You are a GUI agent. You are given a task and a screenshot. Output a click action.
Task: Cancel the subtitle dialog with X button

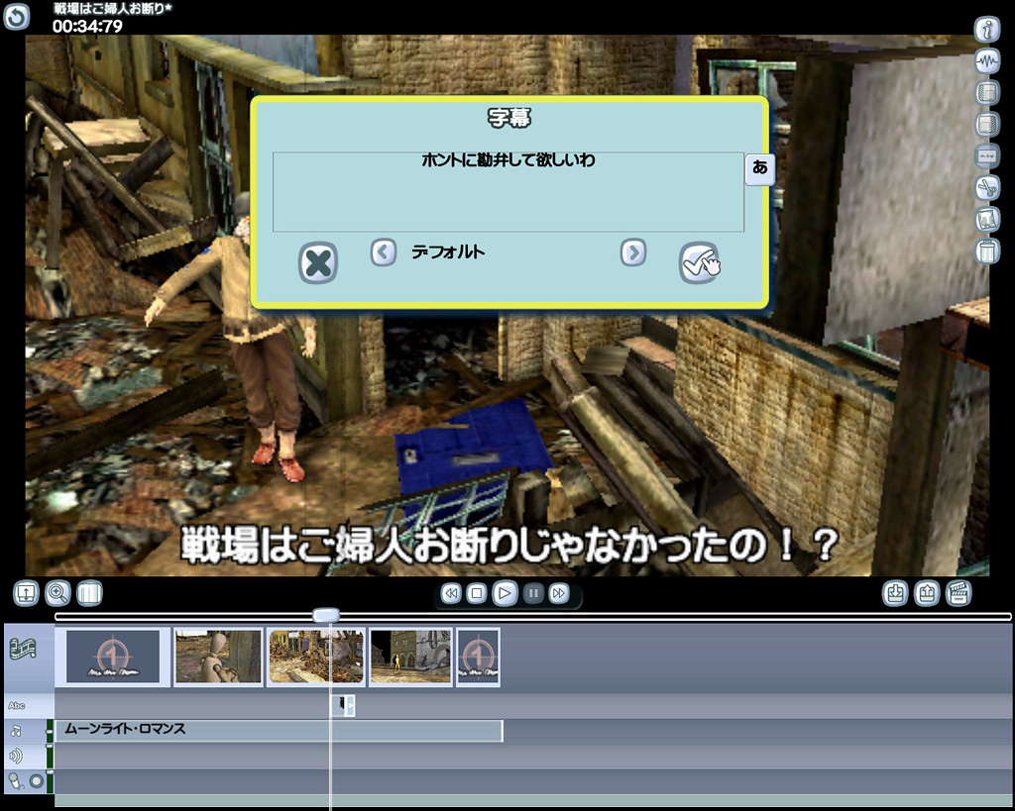[318, 262]
